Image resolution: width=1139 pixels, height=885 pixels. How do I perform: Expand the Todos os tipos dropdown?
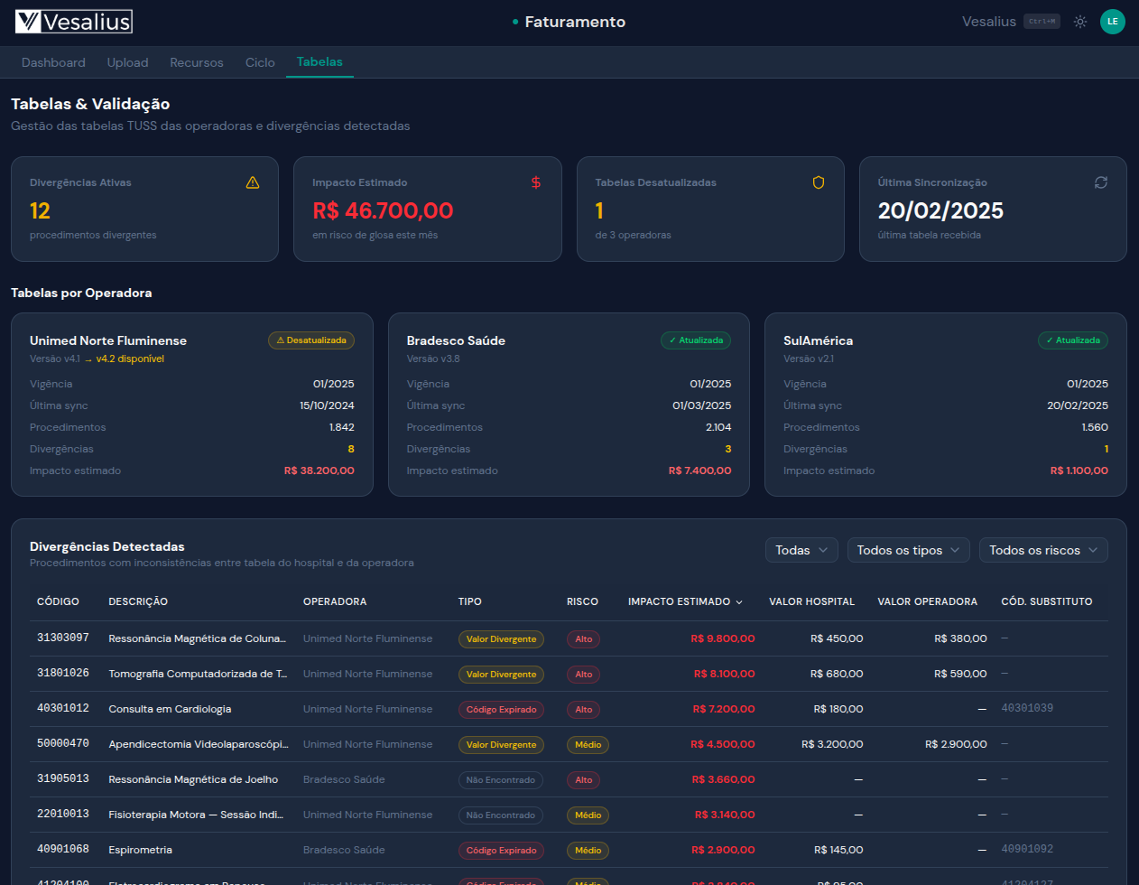coord(908,550)
